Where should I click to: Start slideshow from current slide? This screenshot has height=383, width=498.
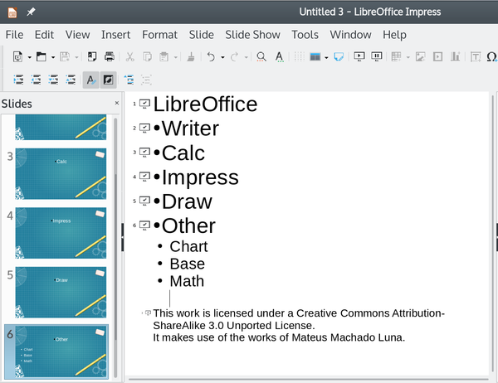(x=377, y=57)
